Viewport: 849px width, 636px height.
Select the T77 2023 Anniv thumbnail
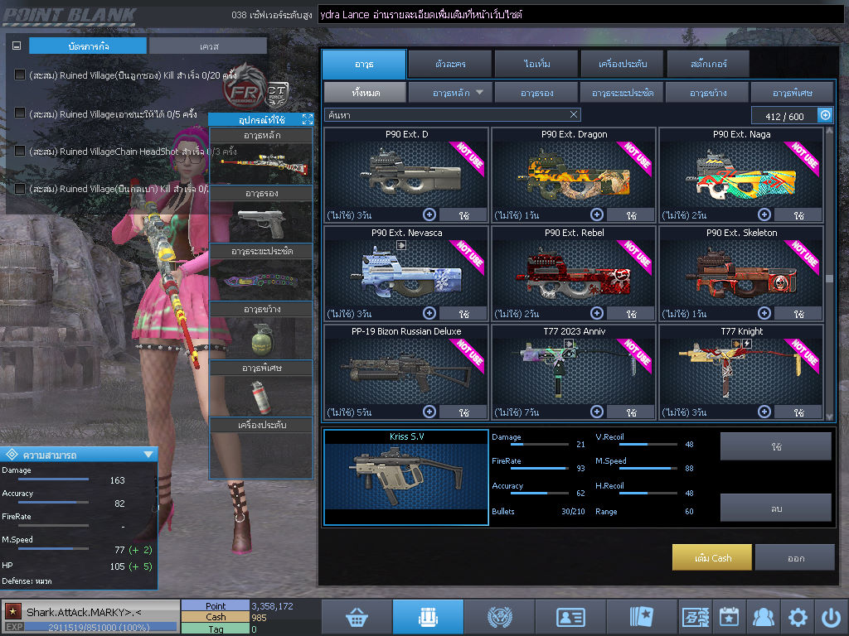[574, 370]
